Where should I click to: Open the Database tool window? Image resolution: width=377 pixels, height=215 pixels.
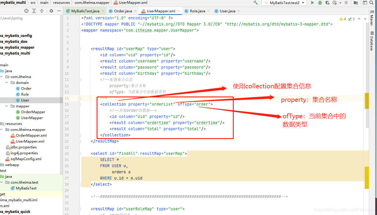click(x=371, y=41)
